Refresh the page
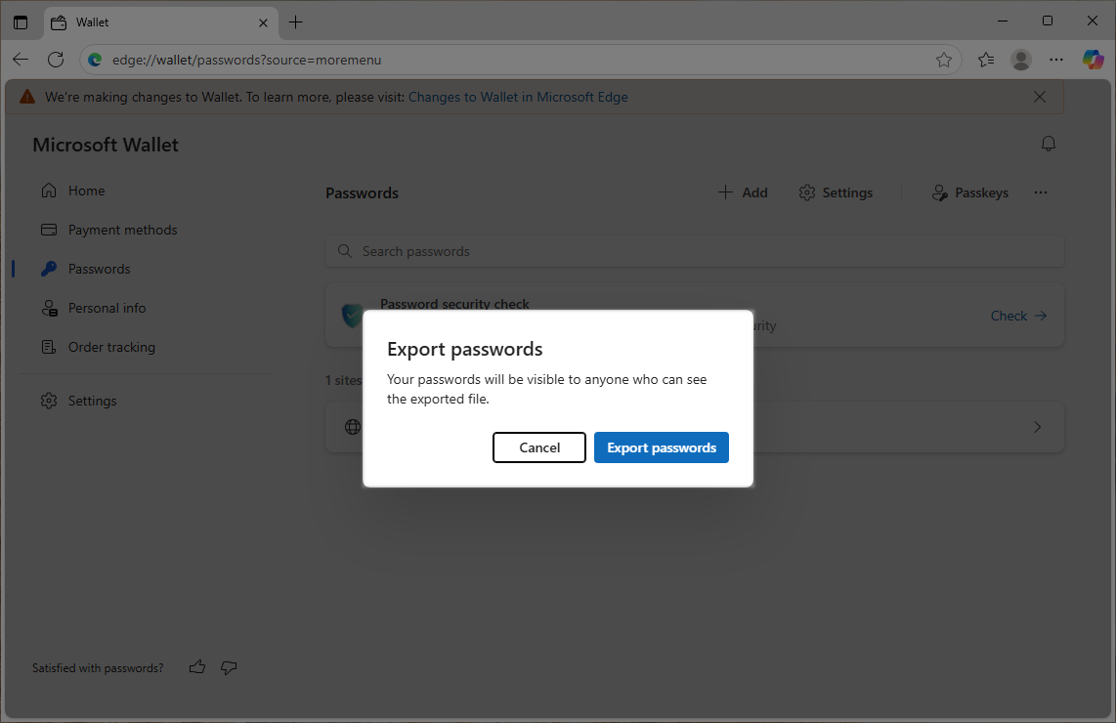The width and height of the screenshot is (1116, 723). 56,60
